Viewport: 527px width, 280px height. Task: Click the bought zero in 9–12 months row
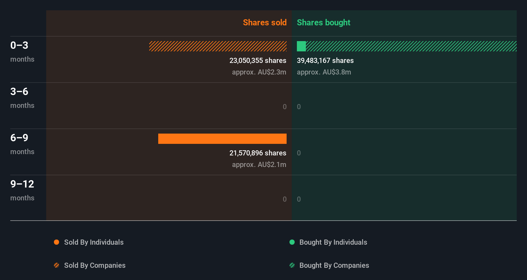pyautogui.click(x=299, y=199)
